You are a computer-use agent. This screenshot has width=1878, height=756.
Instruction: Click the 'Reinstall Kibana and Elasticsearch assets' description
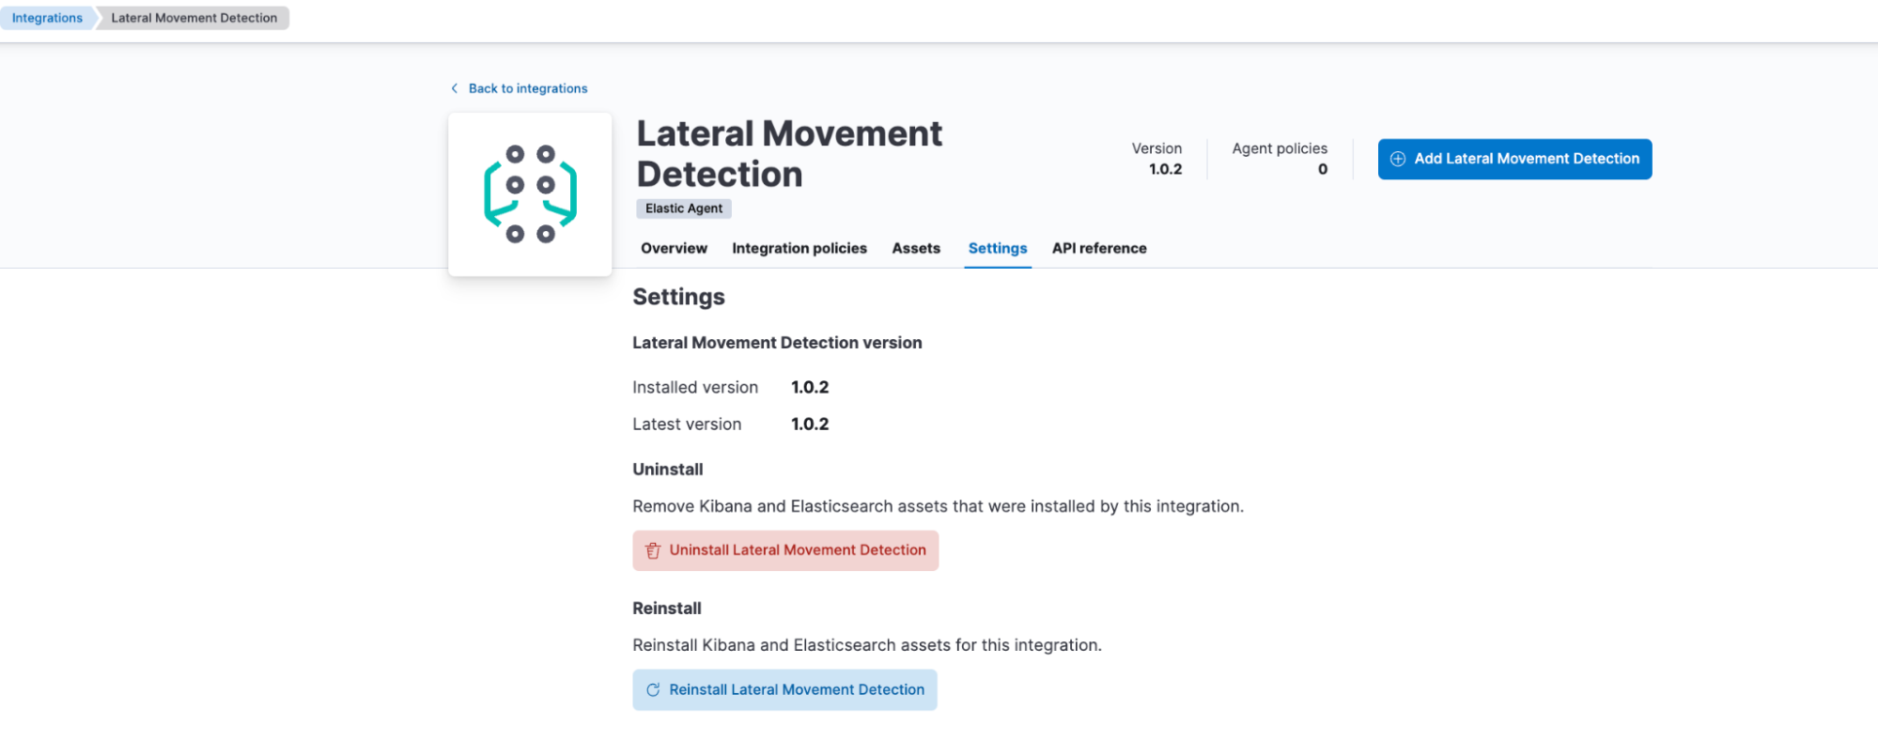(867, 645)
